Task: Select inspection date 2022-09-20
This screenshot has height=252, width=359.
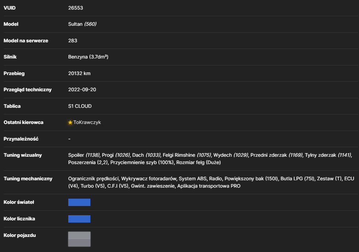Action: 82,89
